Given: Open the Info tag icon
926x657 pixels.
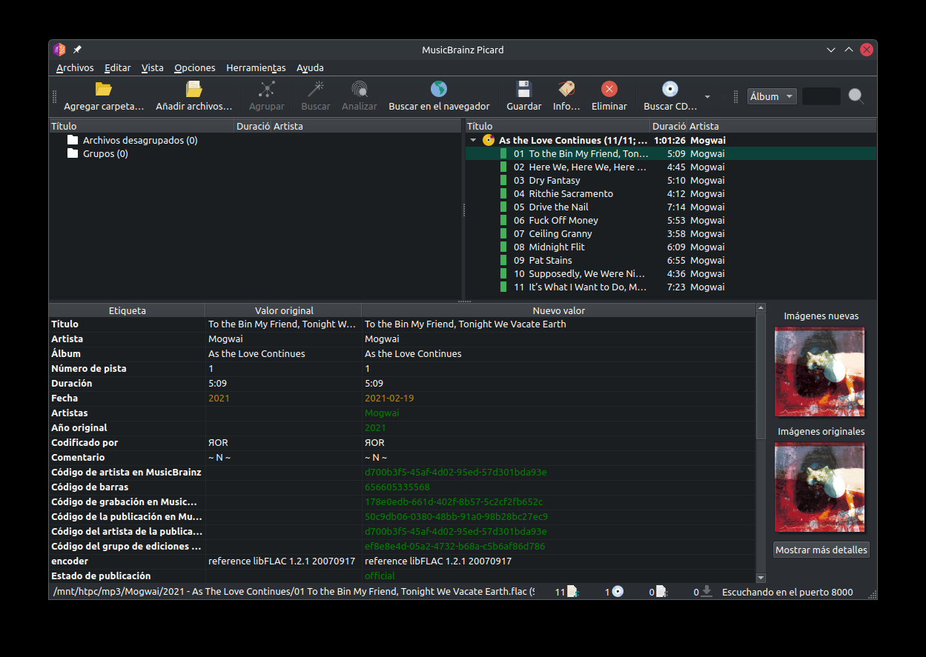Looking at the screenshot, I should pyautogui.click(x=566, y=90).
